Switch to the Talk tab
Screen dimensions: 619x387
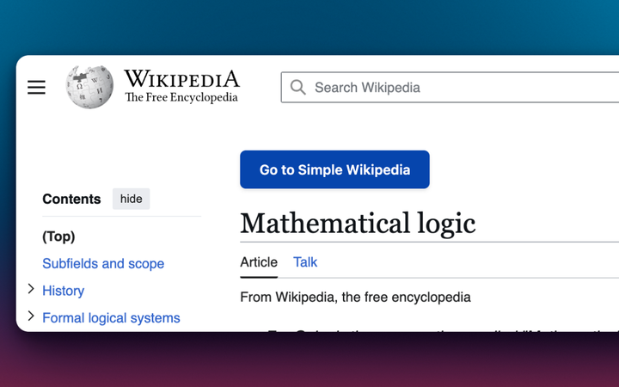(305, 262)
